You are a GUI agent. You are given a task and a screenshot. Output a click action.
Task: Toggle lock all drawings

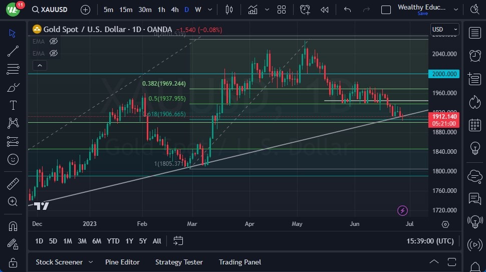[x=13, y=262]
